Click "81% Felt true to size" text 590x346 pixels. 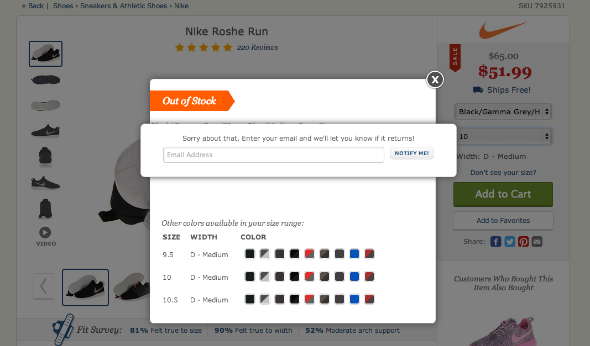pos(166,330)
